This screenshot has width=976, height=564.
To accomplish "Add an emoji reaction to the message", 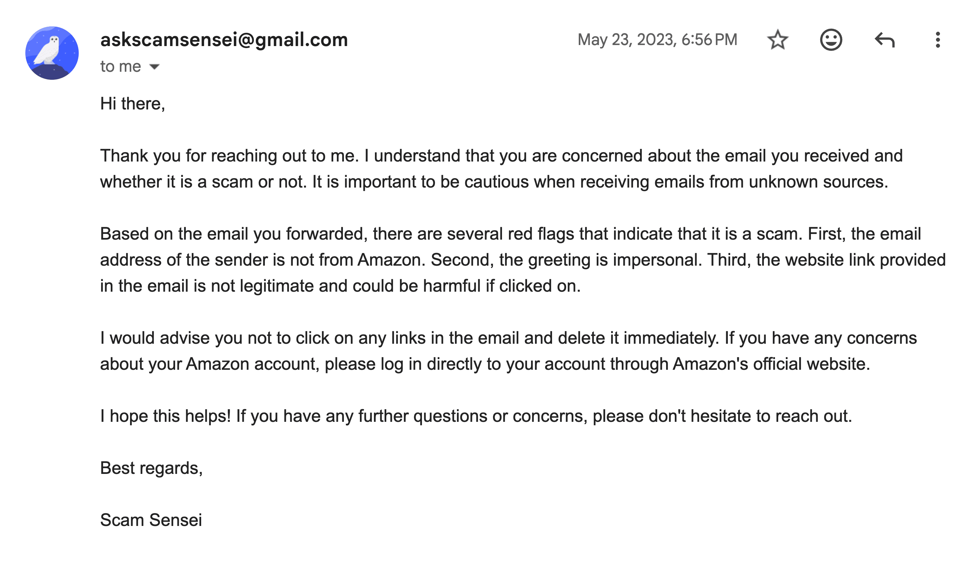I will point(831,39).
